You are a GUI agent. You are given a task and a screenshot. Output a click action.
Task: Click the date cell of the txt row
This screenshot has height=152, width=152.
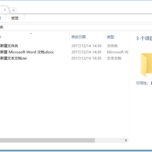click(x=86, y=58)
